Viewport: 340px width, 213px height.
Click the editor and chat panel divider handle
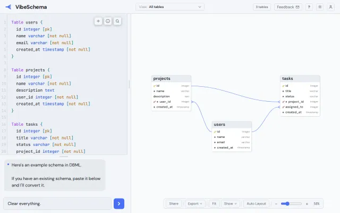click(64, 156)
